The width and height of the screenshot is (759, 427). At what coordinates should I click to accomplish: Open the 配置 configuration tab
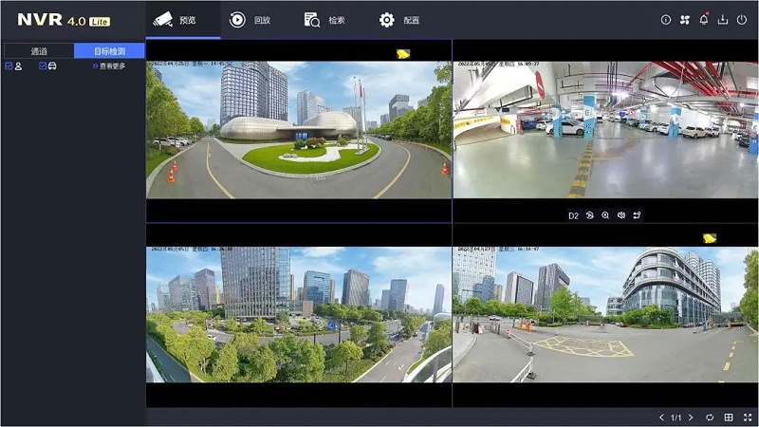click(399, 20)
